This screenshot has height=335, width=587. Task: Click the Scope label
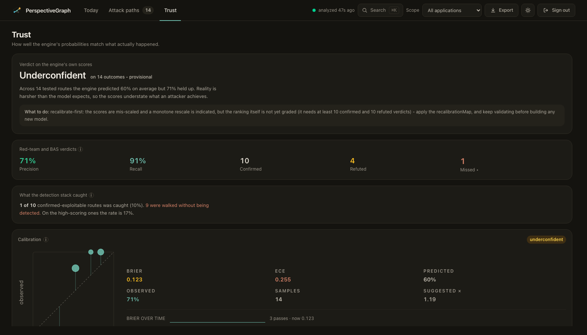point(412,10)
